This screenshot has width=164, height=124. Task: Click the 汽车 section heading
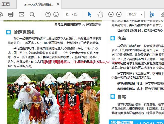[x=122, y=38]
